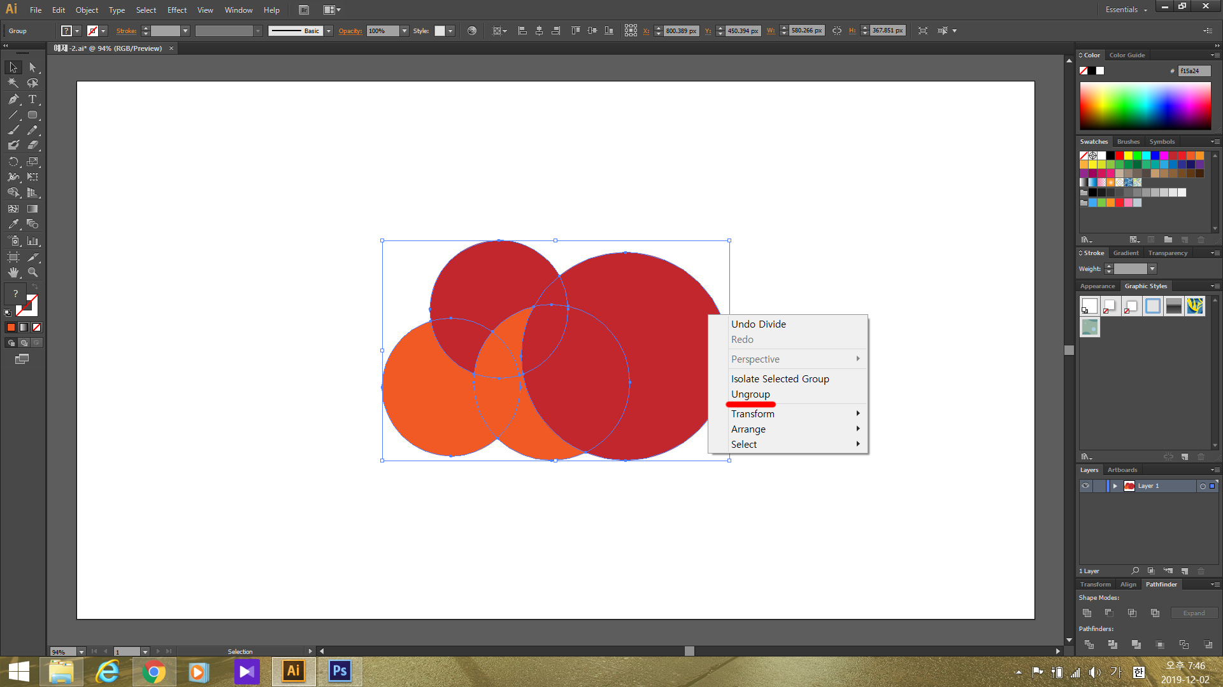Pick the yellow swatch in Swatches
Viewport: 1223px width, 687px height.
[1128, 156]
